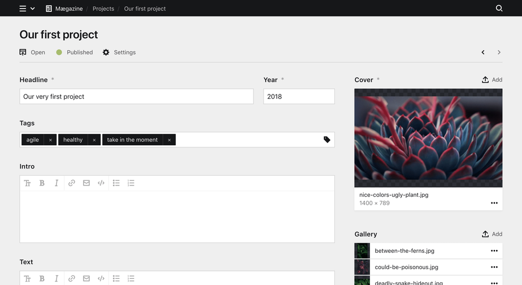Click the Headline input field

[136, 97]
